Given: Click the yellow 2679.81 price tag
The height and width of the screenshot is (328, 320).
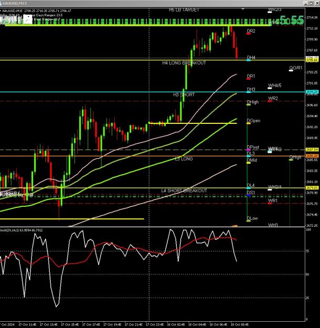Looking at the screenshot, I should point(312,188).
